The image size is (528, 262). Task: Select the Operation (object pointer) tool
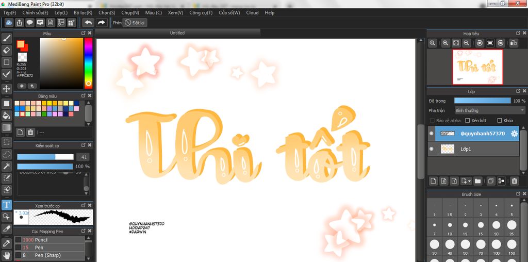pyautogui.click(x=6, y=217)
